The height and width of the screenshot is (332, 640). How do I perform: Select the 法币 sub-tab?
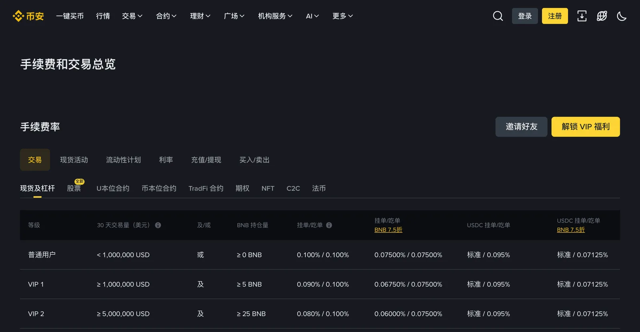click(x=319, y=188)
